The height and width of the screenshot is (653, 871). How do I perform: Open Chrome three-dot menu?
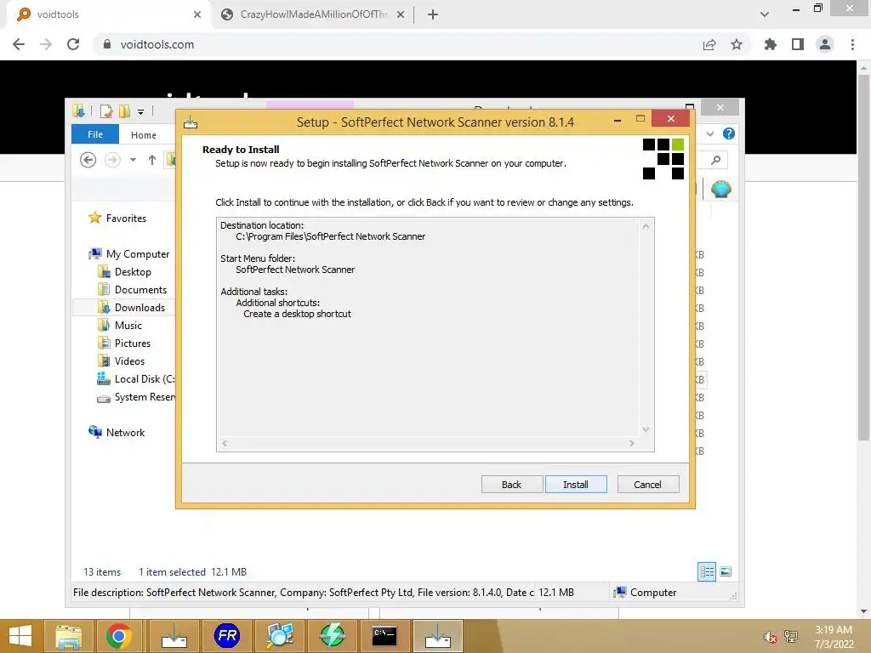pyautogui.click(x=852, y=44)
